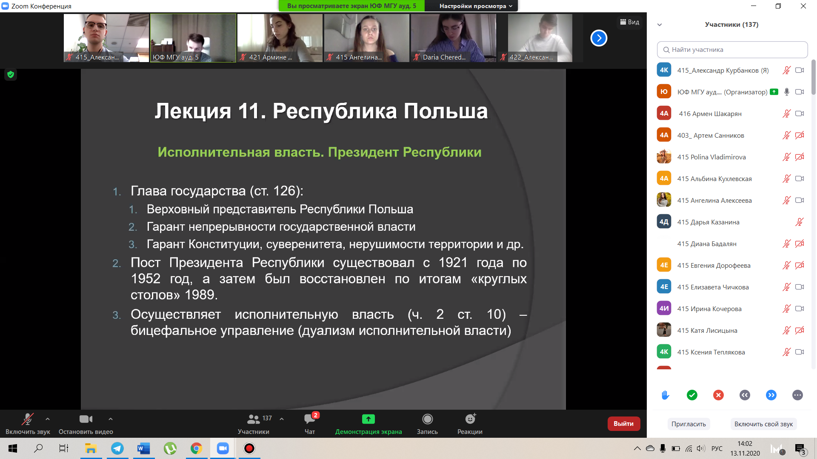Select Daria Chered video thumbnail
The width and height of the screenshot is (817, 459).
pos(454,38)
